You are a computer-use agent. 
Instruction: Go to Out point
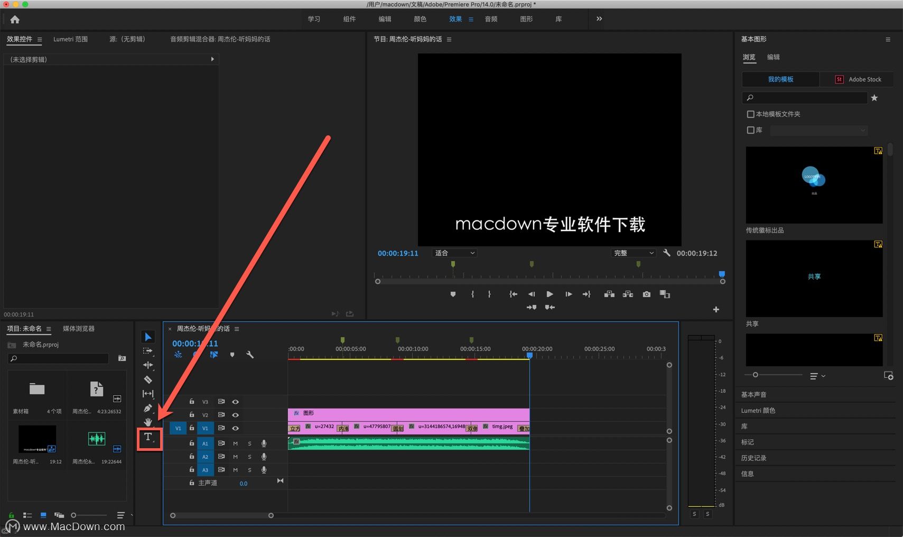[x=587, y=294]
